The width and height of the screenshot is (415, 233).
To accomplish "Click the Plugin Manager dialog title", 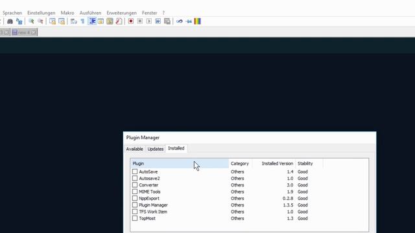I will coord(143,138).
